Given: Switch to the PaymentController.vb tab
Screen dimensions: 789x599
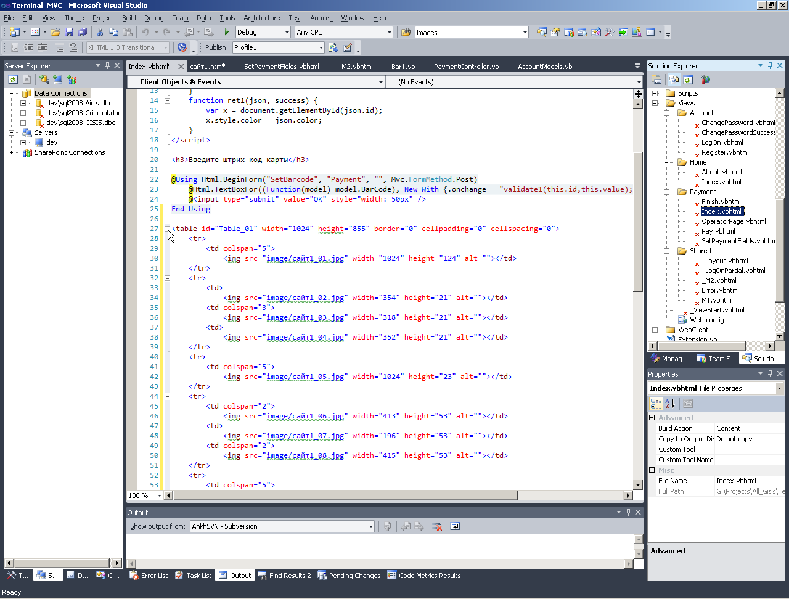Looking at the screenshot, I should pos(466,67).
